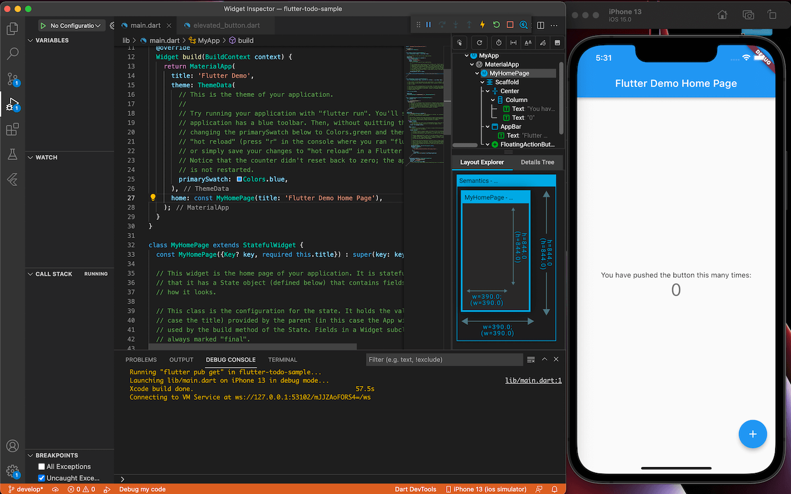Image resolution: width=791 pixels, height=494 pixels.
Task: Collapse the AppBar node chevron
Action: pyautogui.click(x=488, y=127)
